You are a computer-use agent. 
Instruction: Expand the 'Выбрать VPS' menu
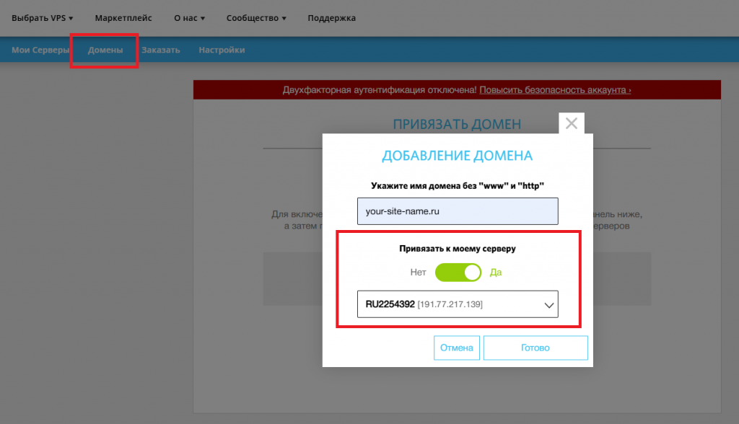(43, 18)
